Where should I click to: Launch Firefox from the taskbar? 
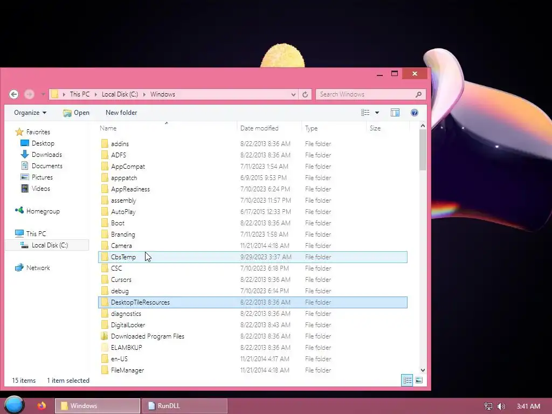click(42, 405)
